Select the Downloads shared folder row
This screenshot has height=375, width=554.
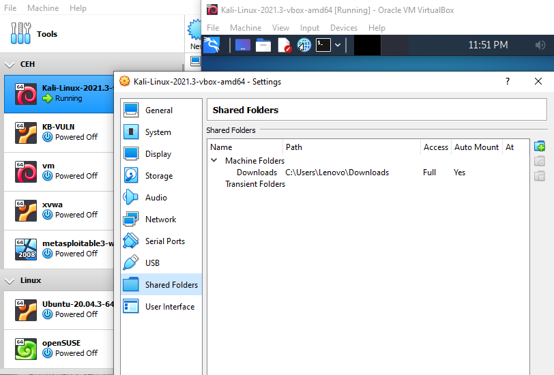point(368,172)
